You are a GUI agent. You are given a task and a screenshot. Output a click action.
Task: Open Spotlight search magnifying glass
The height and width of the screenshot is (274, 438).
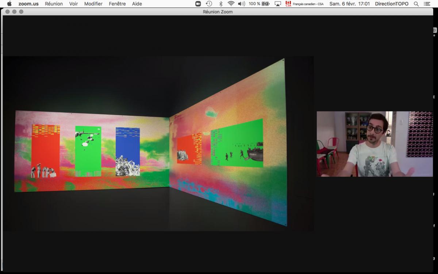point(416,4)
